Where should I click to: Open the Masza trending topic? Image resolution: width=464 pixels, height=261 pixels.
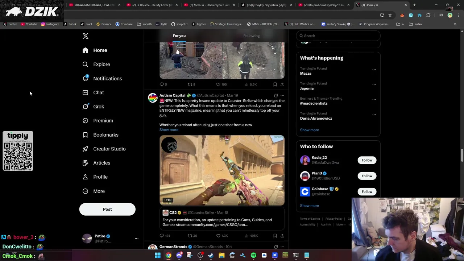tap(306, 74)
